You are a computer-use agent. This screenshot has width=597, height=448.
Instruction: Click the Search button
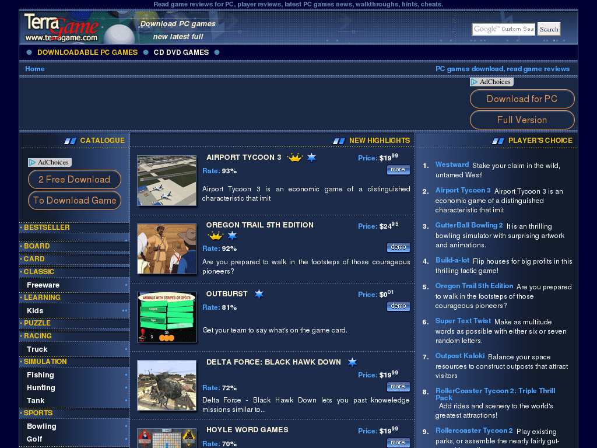pos(549,29)
